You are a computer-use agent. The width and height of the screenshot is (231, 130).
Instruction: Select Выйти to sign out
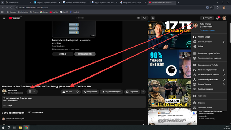tap(209, 47)
